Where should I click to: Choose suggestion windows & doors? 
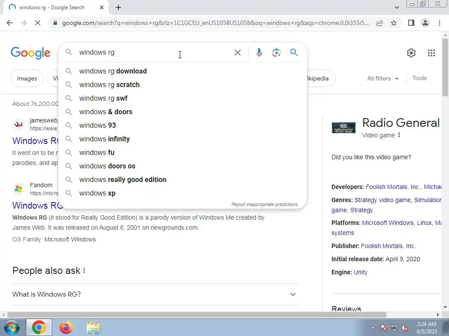coord(182,112)
